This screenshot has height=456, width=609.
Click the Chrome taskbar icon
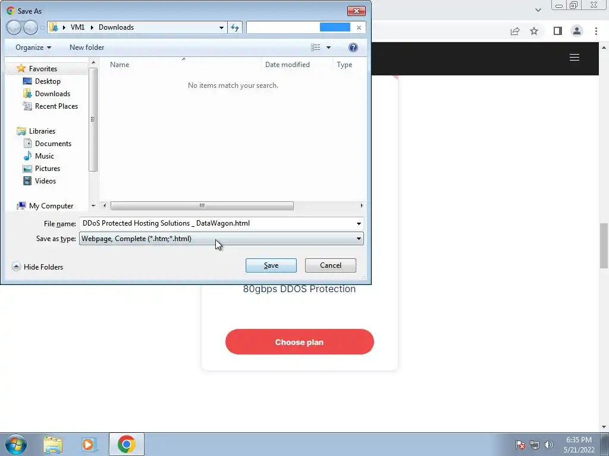[x=127, y=444]
